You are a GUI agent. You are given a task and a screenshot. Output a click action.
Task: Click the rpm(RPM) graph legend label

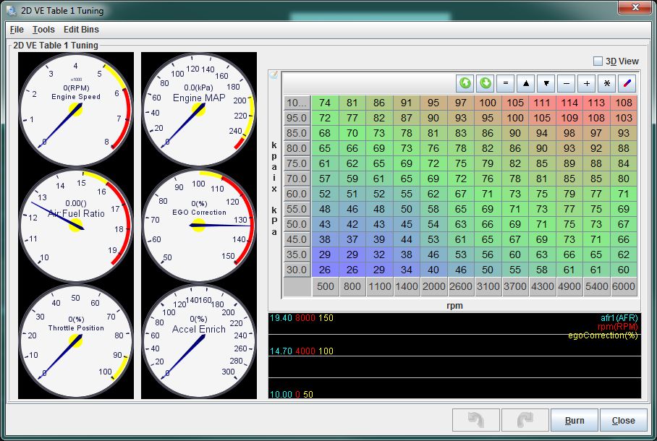click(x=618, y=327)
